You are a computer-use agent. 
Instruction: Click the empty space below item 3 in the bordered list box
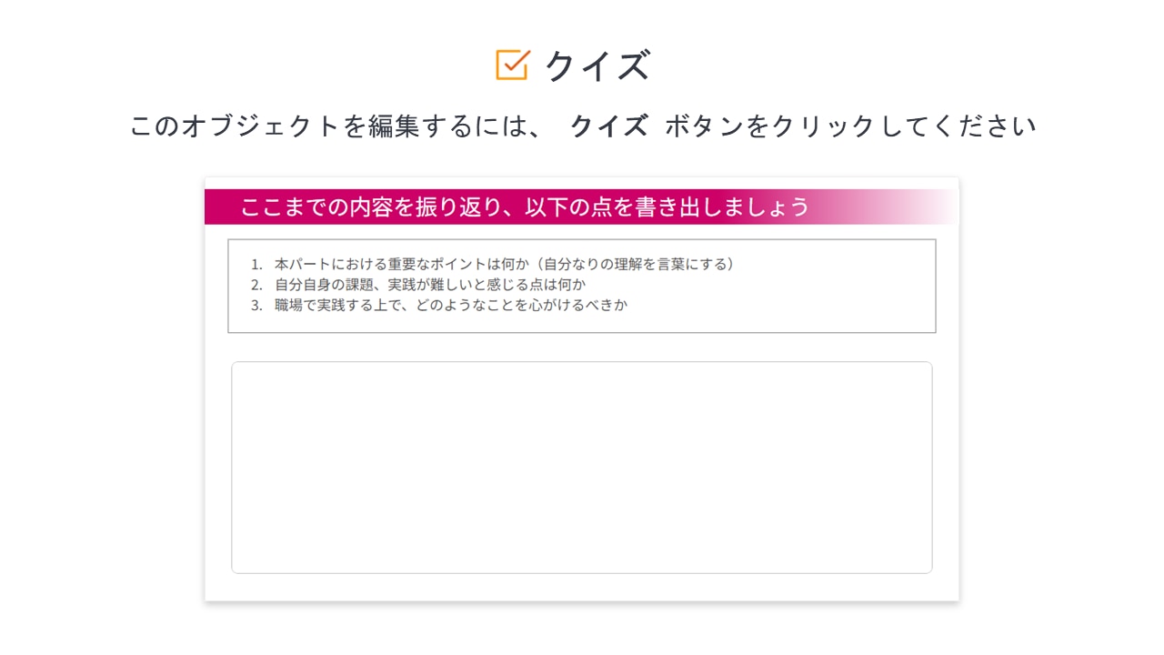coord(582,323)
